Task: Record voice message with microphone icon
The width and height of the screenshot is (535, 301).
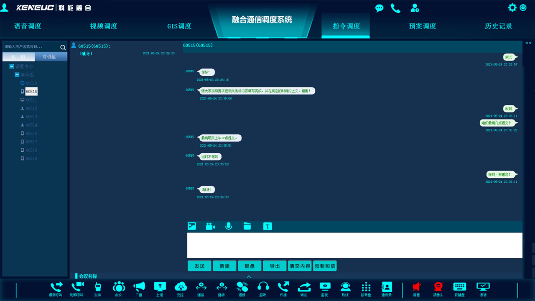Action: 229,226
